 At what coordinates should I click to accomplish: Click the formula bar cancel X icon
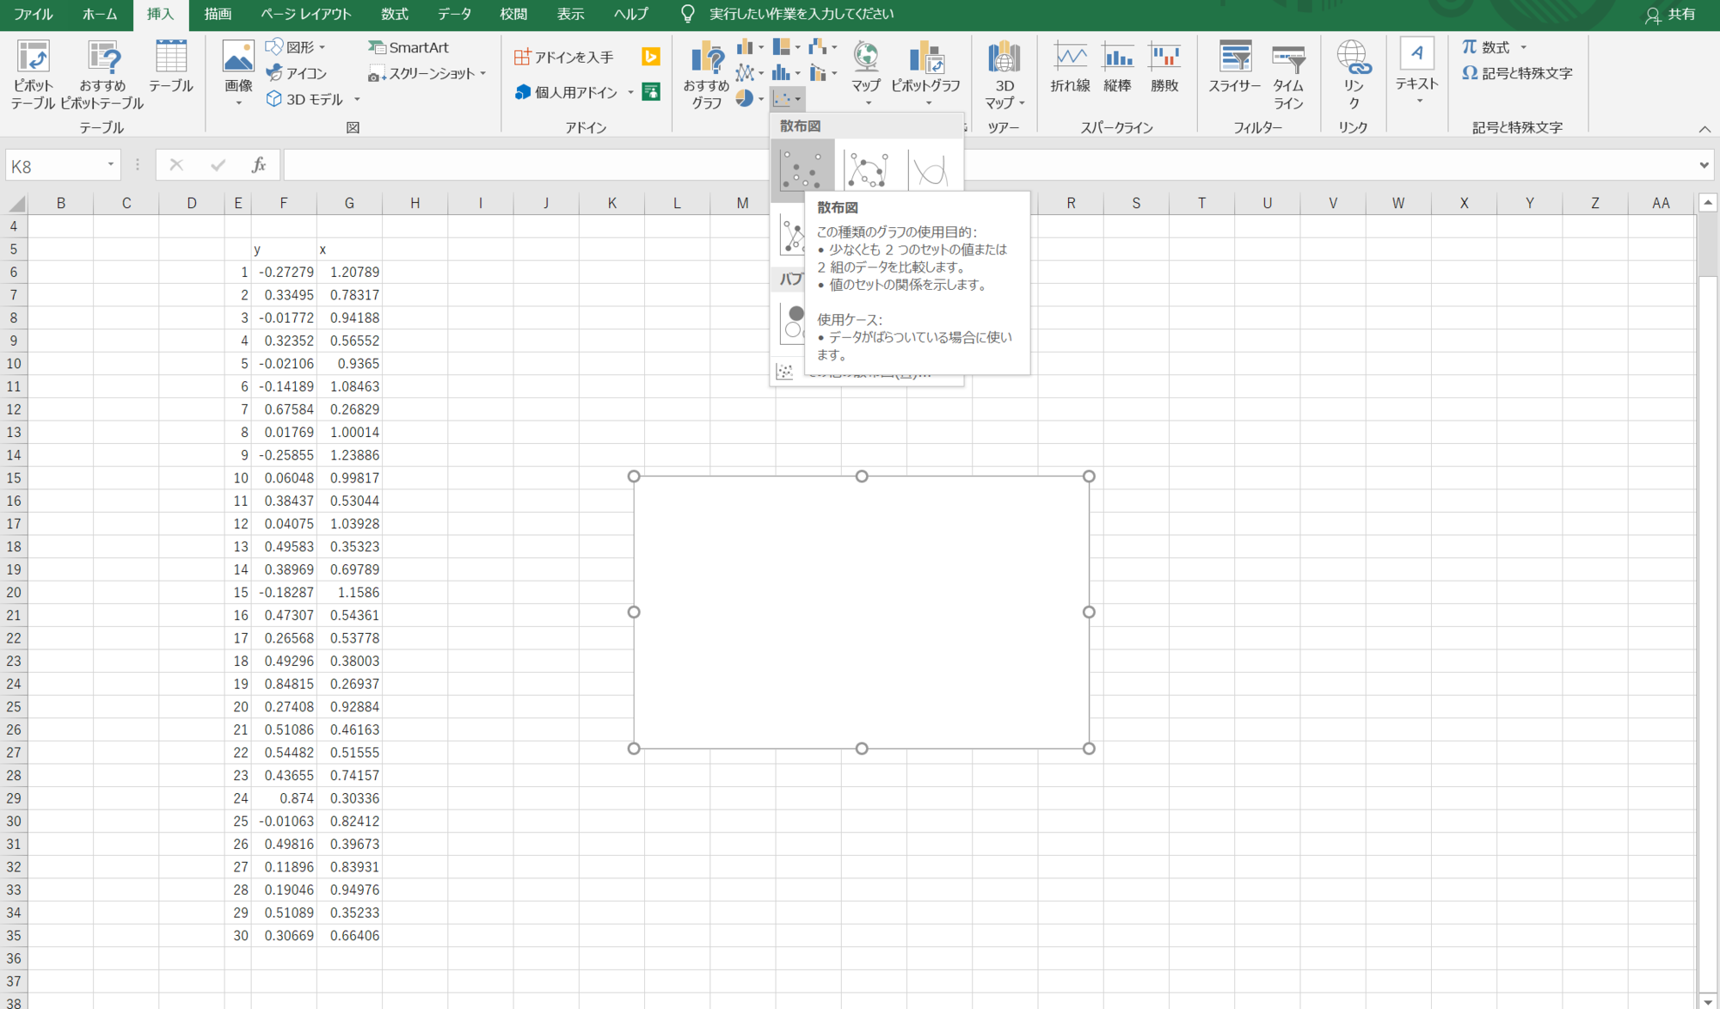[x=176, y=165]
